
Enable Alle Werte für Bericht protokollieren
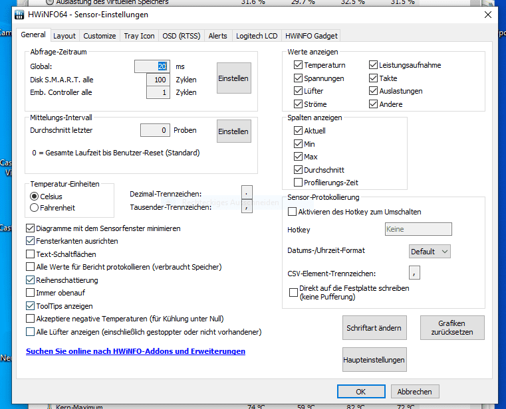(x=30, y=267)
